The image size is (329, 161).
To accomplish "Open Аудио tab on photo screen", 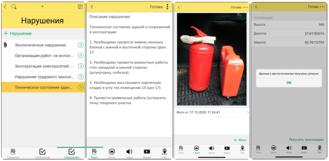I will 212,150.
